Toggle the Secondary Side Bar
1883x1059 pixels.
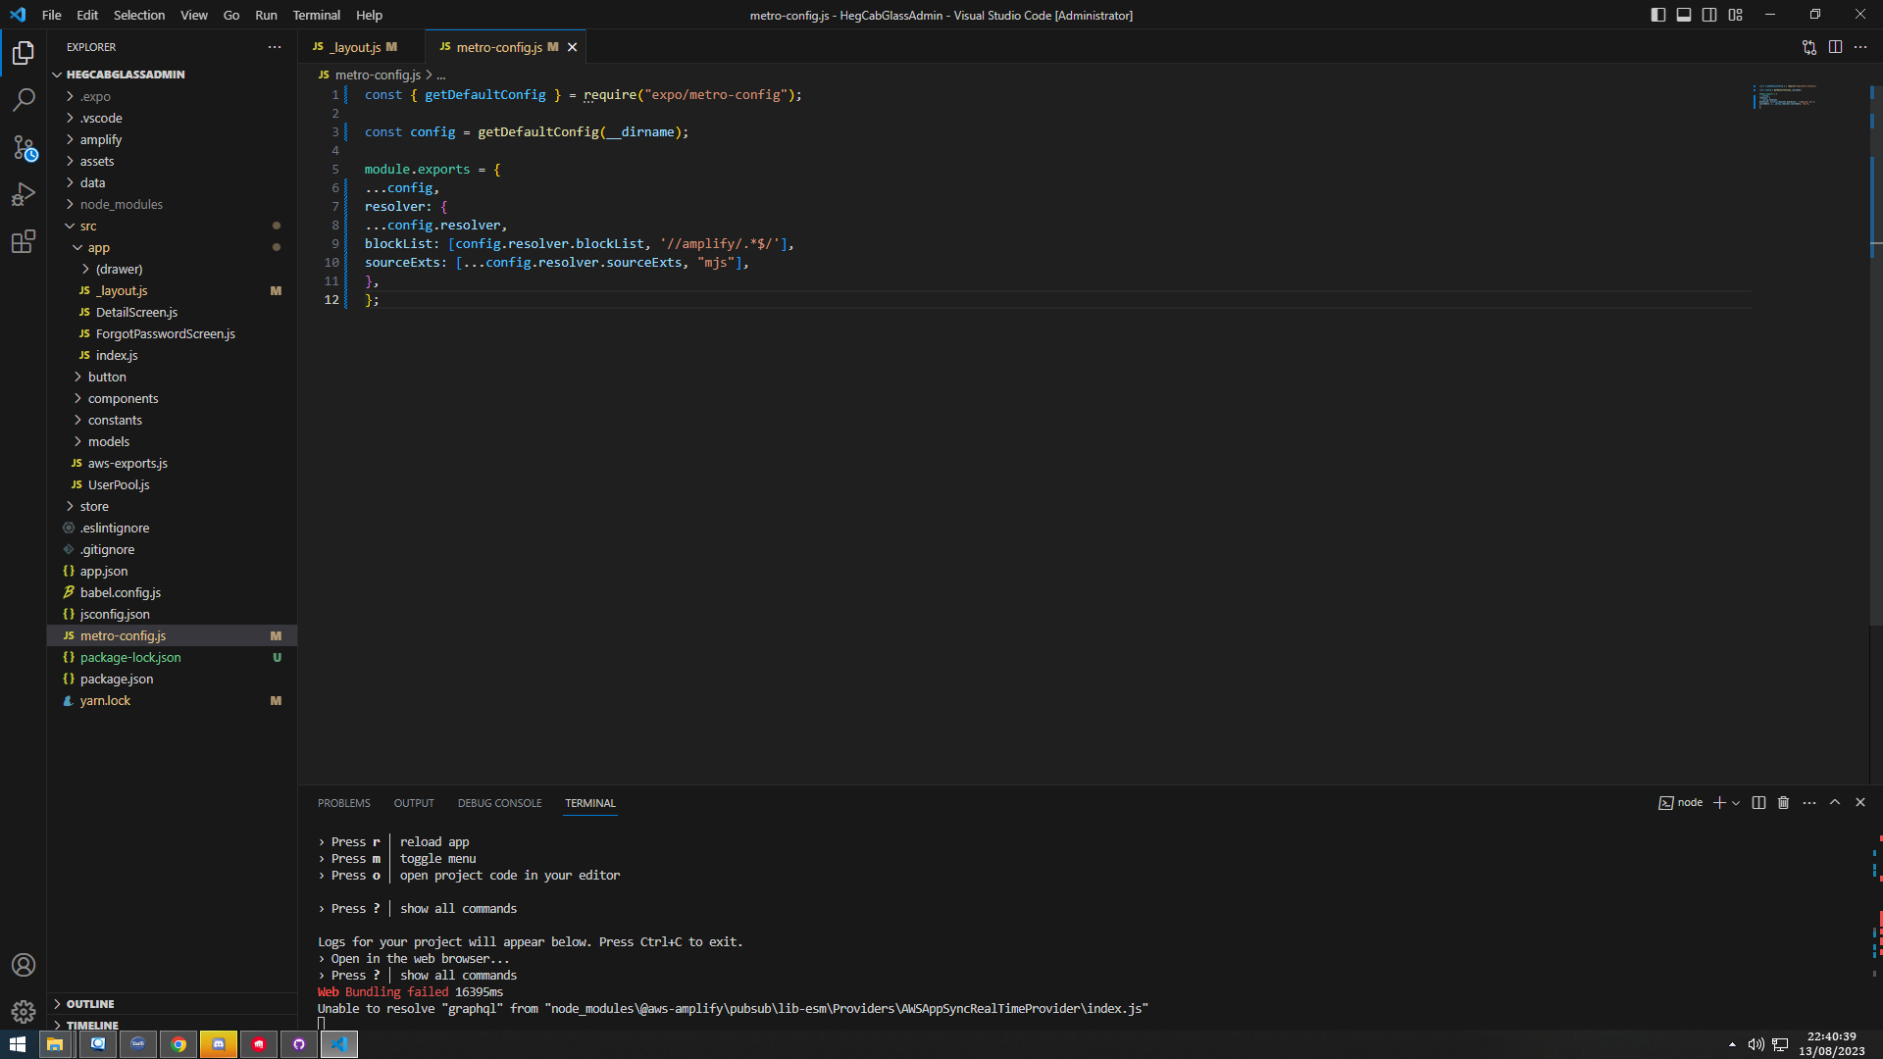coord(1708,15)
